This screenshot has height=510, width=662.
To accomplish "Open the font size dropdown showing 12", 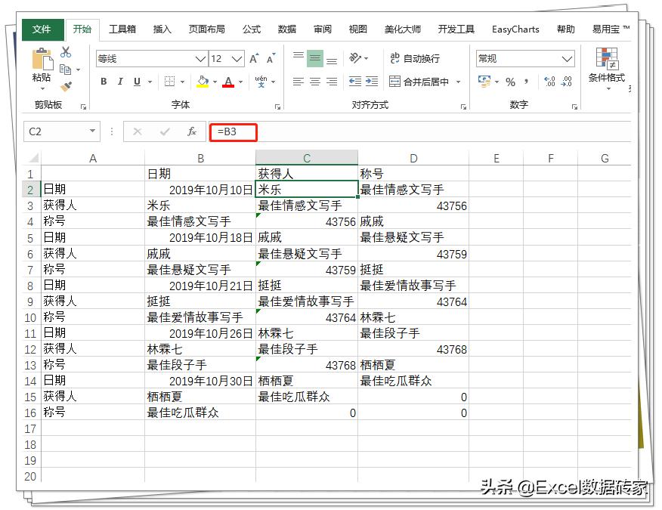I will pos(237,59).
